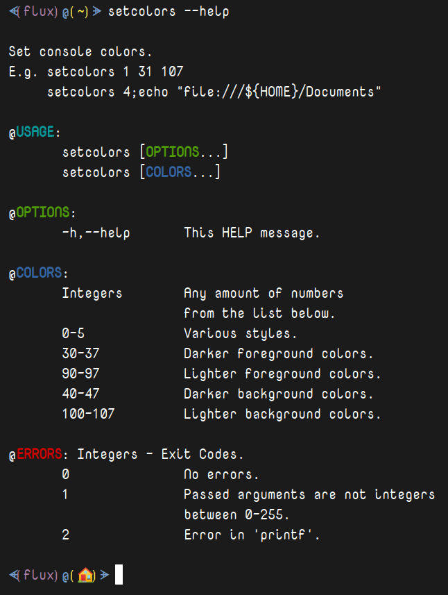
Task: Click the left arrow glyph starting the bottom prompt
Action: [14, 576]
